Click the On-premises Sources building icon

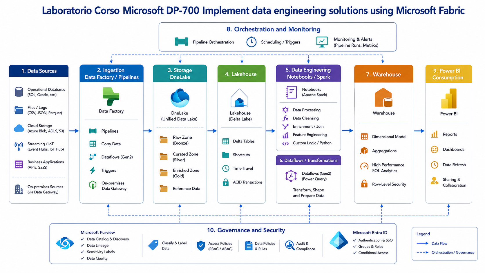(19, 189)
